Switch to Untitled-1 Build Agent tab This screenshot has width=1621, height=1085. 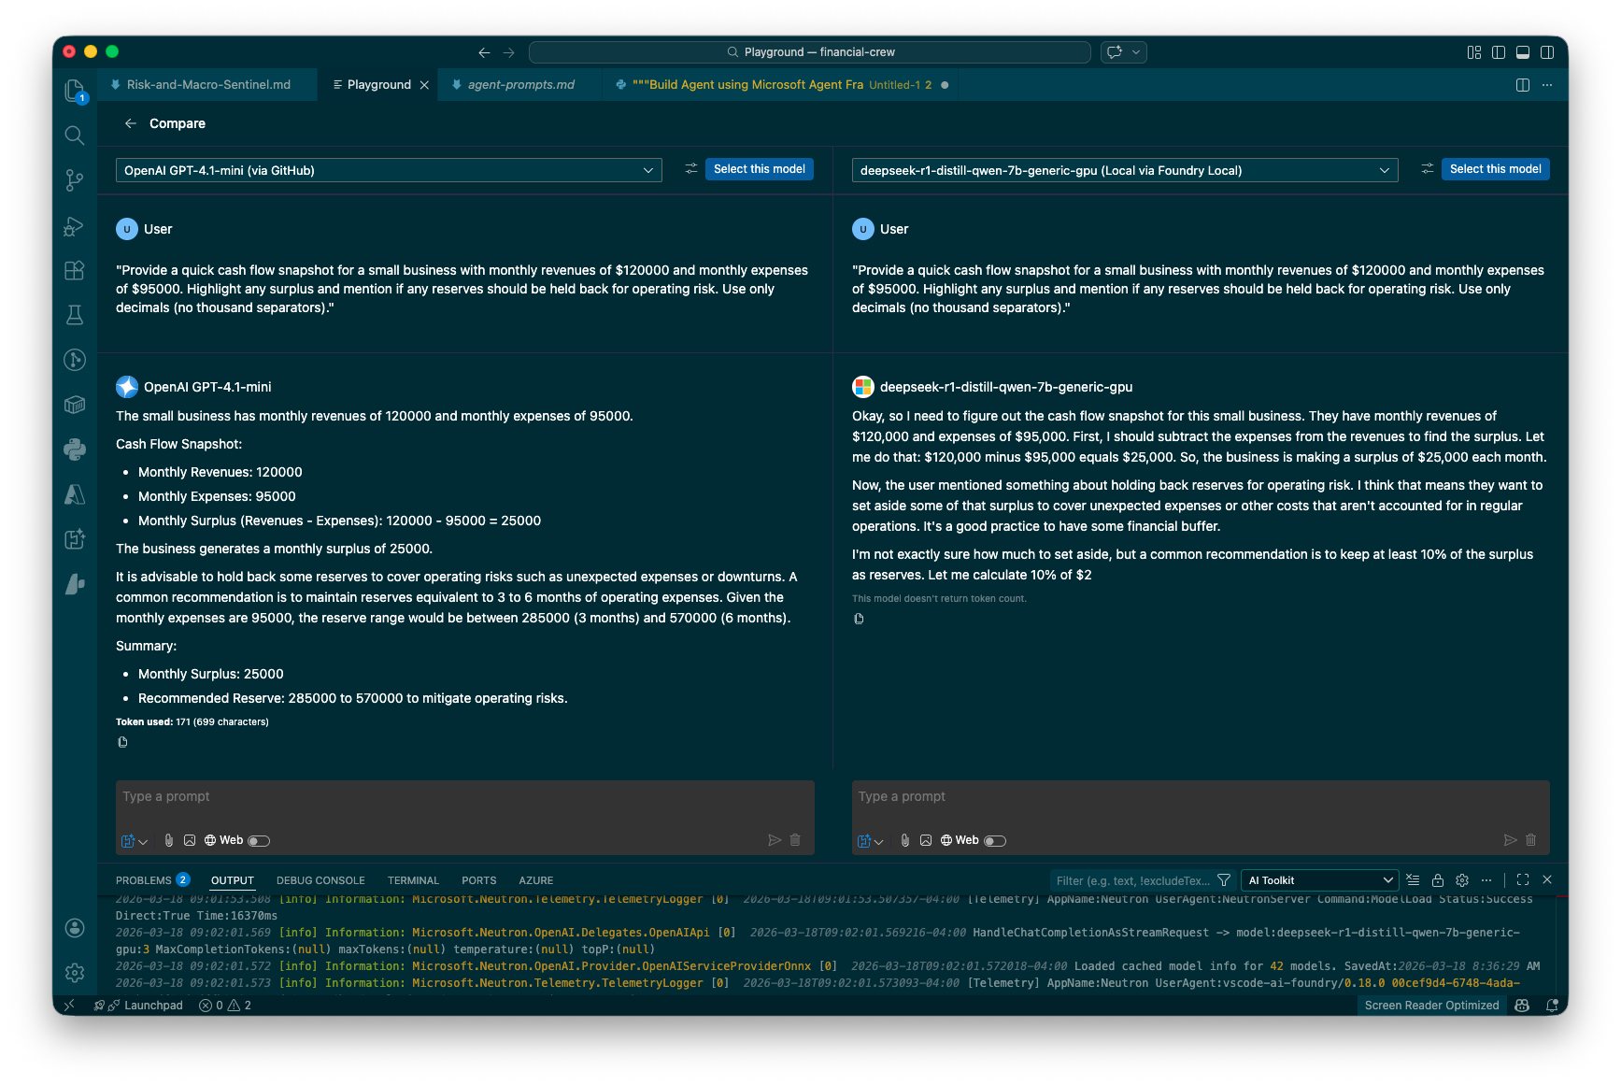(781, 85)
